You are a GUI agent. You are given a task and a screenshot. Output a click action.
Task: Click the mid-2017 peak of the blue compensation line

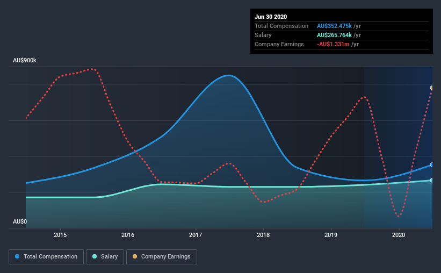[x=229, y=75]
